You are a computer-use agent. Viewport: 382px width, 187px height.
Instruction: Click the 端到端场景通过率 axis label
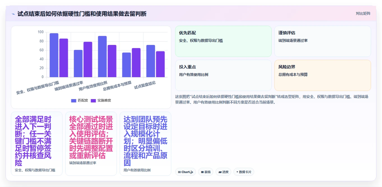click(69, 86)
